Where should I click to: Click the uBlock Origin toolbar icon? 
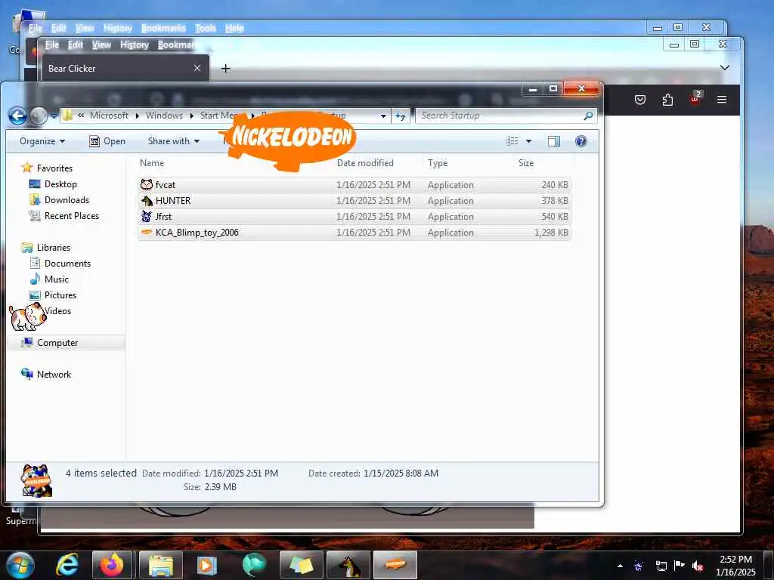tap(695, 99)
